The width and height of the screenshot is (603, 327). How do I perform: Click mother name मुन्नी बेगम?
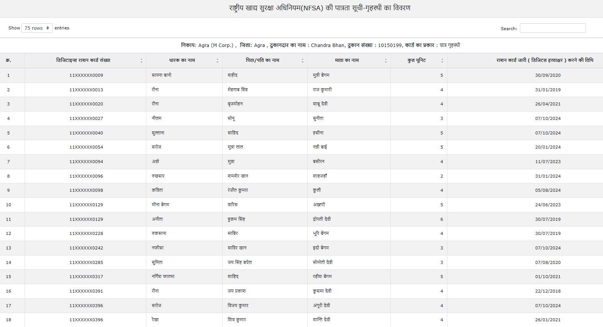coord(321,75)
